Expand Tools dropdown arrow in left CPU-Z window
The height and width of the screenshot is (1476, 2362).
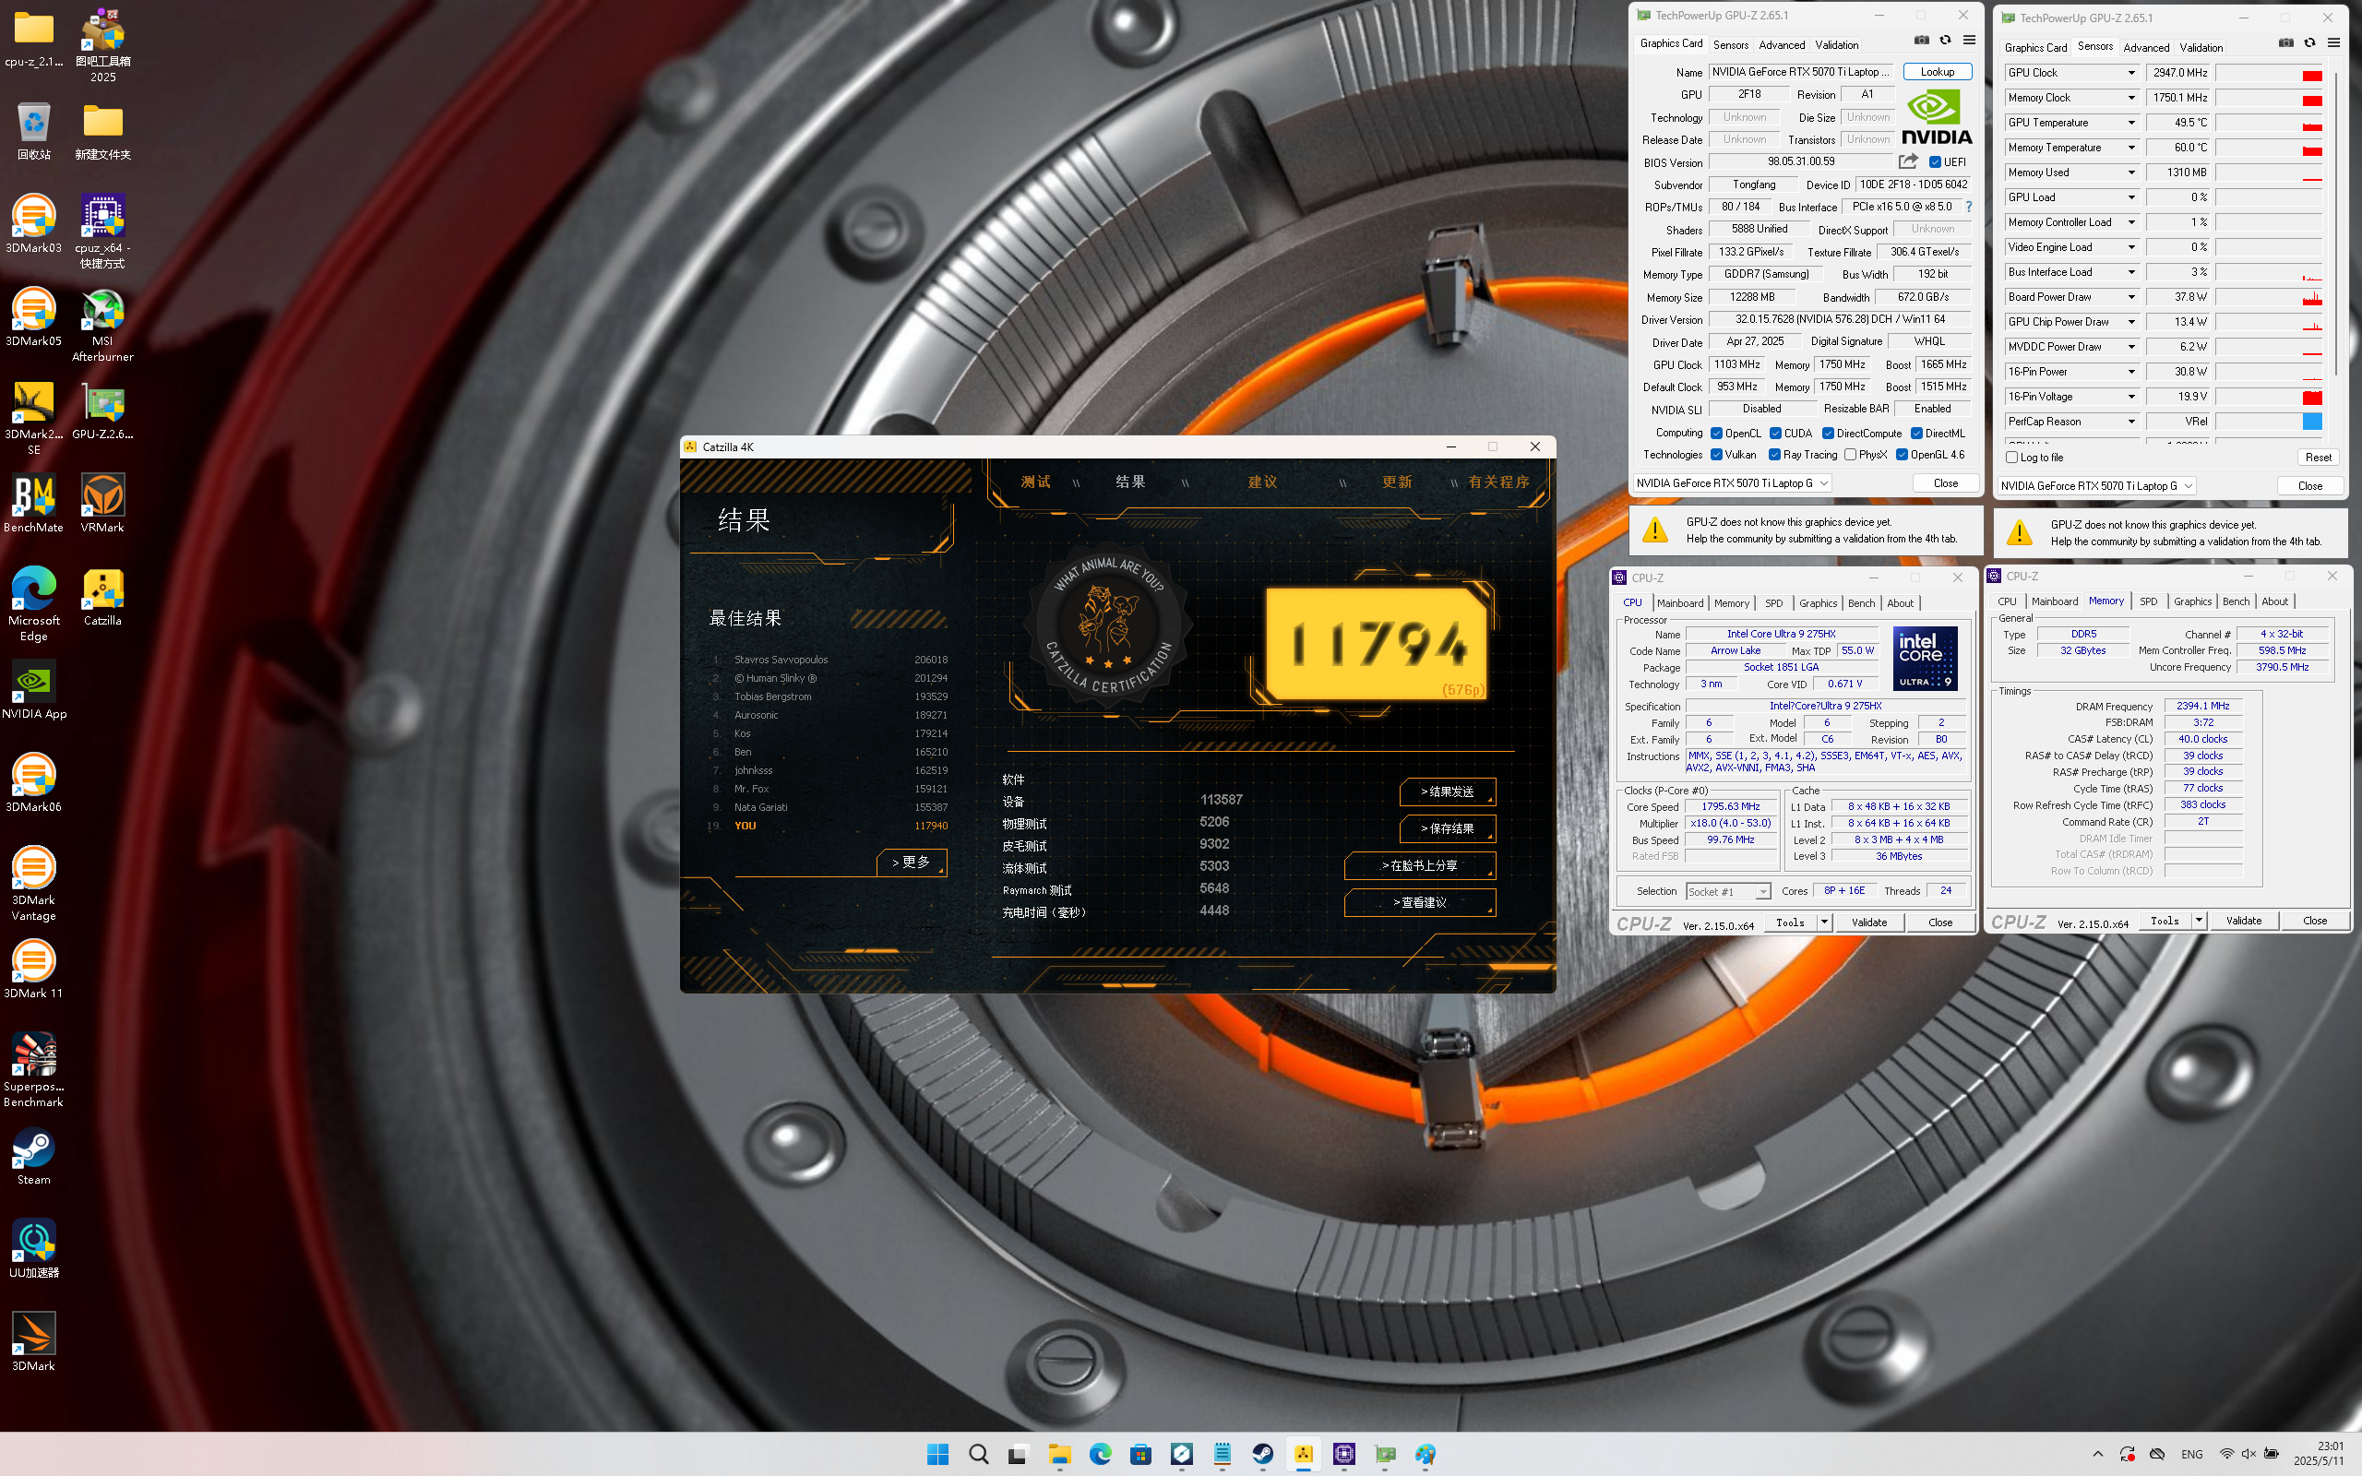[1823, 922]
